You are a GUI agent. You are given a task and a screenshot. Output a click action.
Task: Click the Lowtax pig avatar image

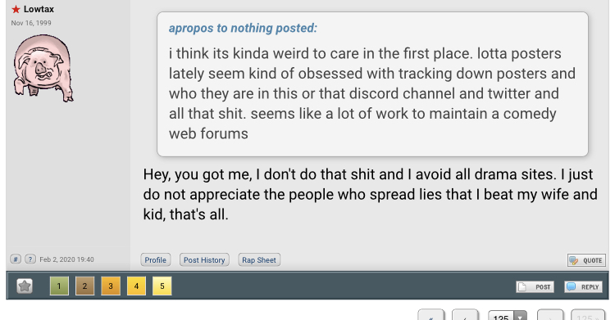coord(43,69)
